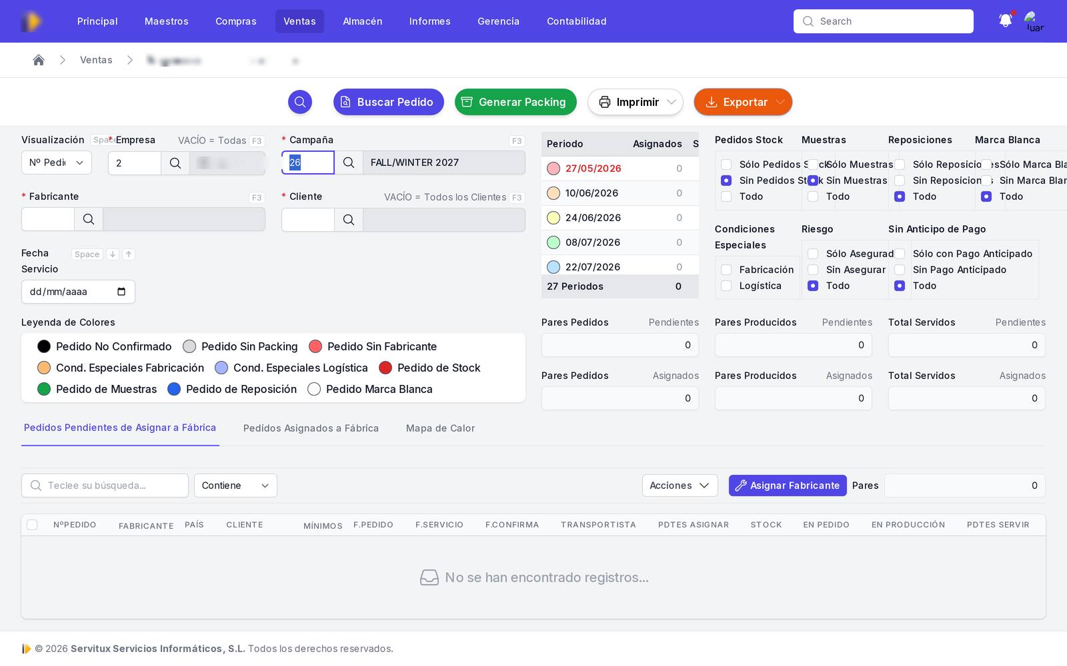Open the Acciones dropdown

tap(680, 486)
